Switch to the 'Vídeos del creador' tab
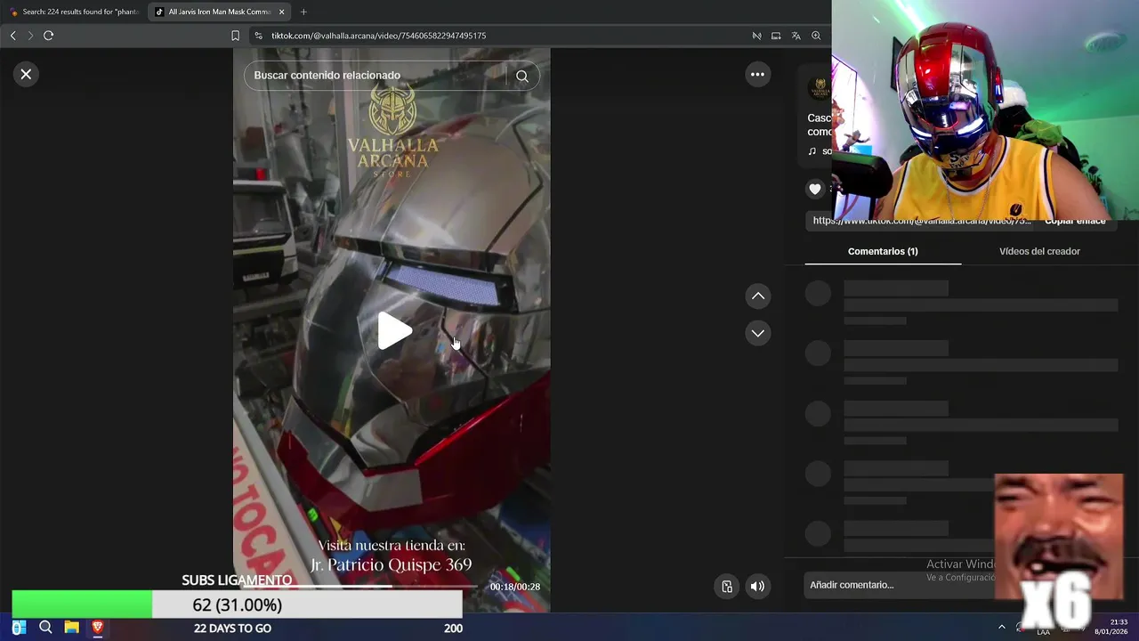Viewport: 1139px width, 641px height. pos(1039,251)
